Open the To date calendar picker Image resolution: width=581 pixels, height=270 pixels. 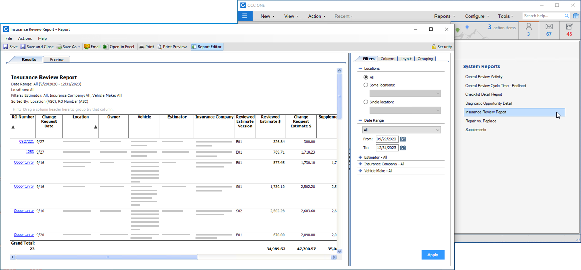click(x=403, y=148)
